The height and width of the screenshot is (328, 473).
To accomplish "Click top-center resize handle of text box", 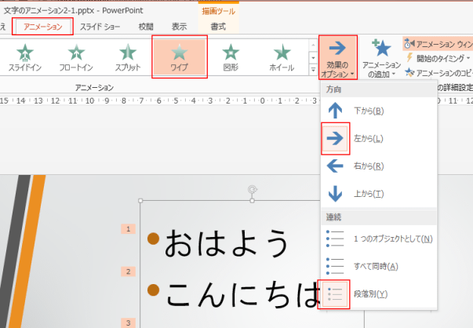I will 252,201.
